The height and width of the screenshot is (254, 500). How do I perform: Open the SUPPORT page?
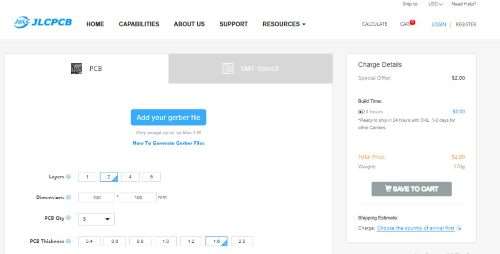(x=233, y=24)
